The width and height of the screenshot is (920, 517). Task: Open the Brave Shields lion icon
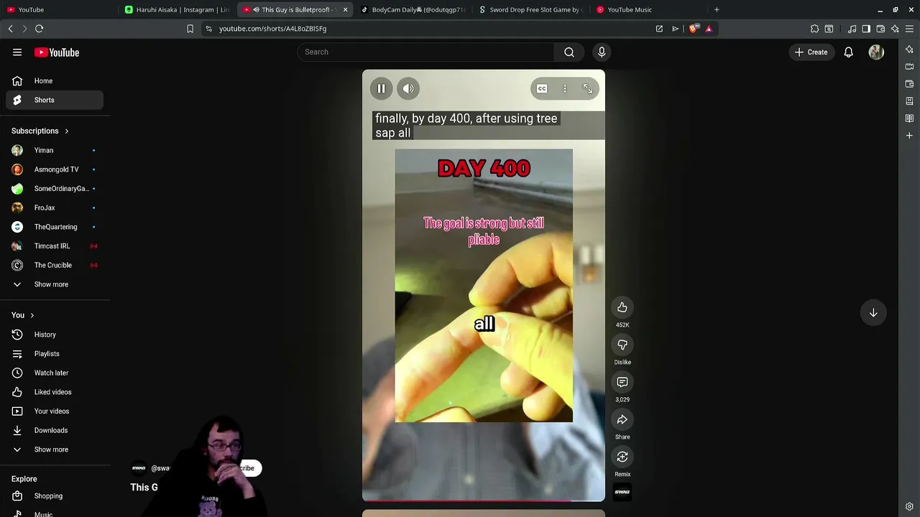pyautogui.click(x=693, y=29)
